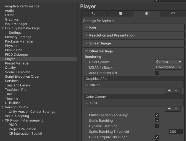Open Input Manager settings
Viewport: 186px width, 141px height.
(16, 24)
